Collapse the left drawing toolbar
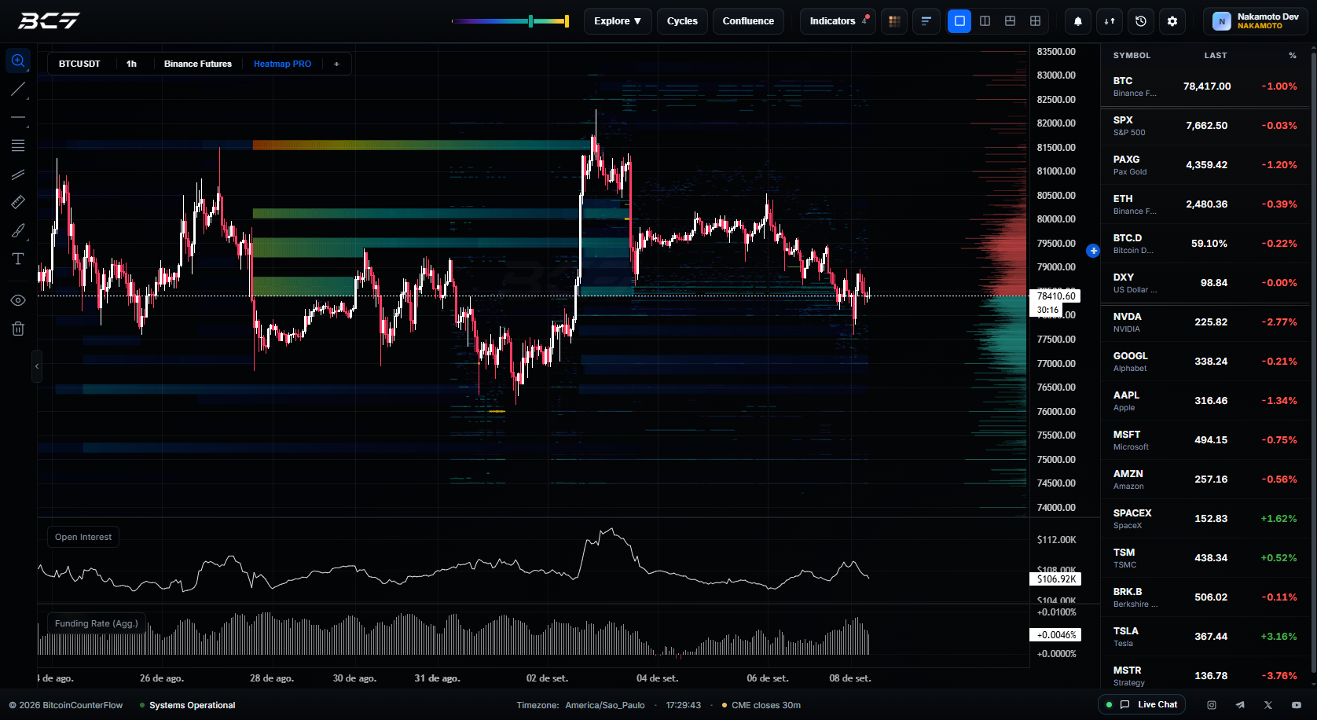 tap(37, 366)
